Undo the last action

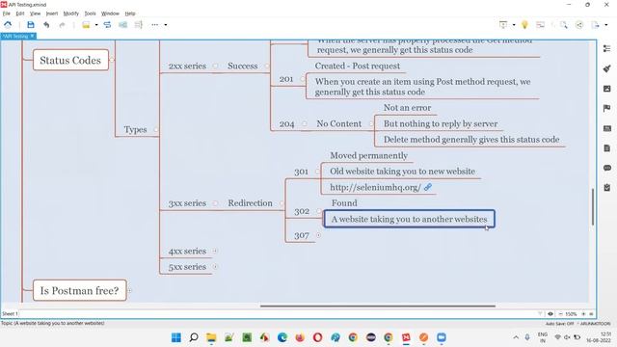tap(46, 25)
